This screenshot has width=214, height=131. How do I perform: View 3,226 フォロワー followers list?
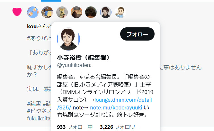[x=120, y=127]
